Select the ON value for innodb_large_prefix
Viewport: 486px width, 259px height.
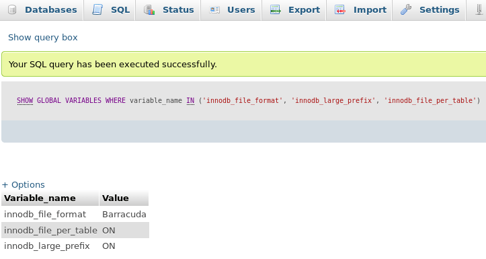pos(124,246)
